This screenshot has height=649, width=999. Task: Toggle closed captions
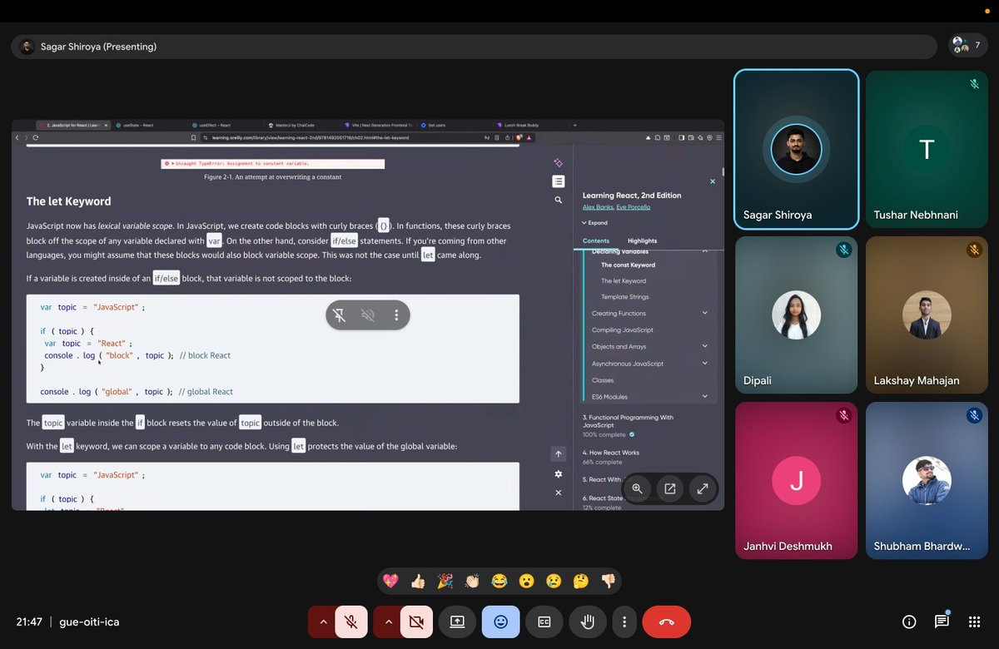click(x=544, y=622)
